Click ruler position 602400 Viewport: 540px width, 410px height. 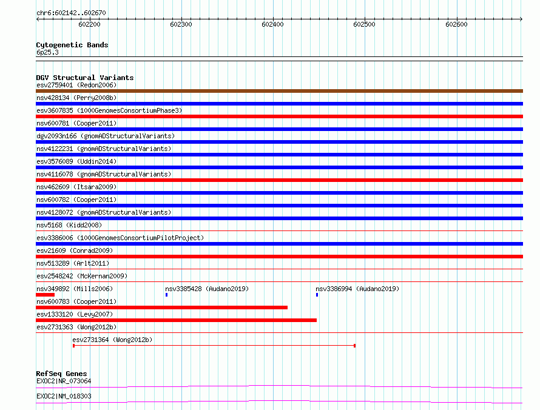272,24
